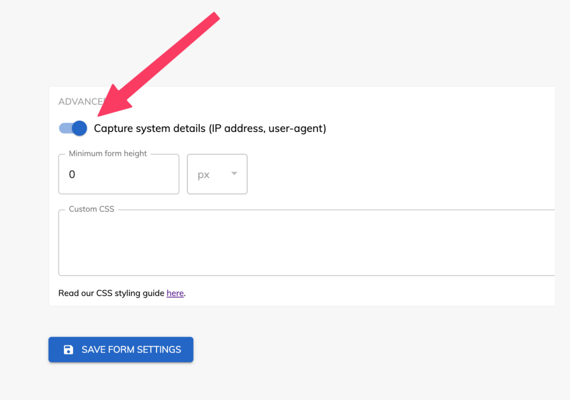Image resolution: width=570 pixels, height=400 pixels.
Task: Click the 'Custom CSS' field label
Action: tap(91, 209)
